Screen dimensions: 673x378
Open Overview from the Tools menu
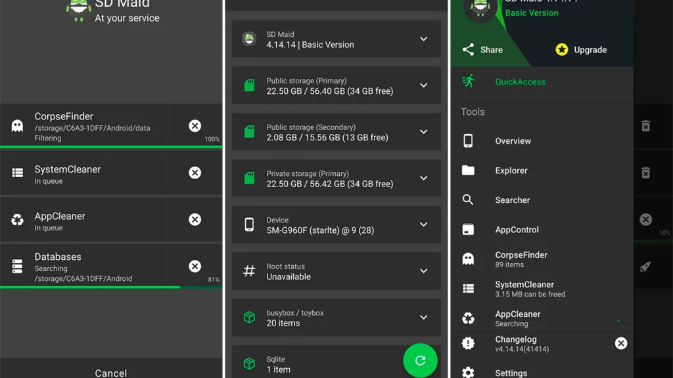tap(542, 141)
